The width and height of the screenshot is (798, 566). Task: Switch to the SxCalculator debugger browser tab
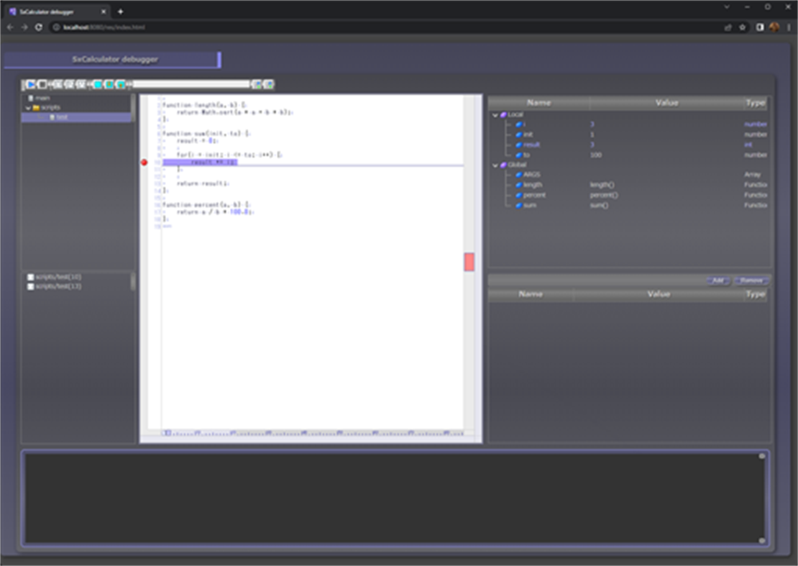click(50, 12)
